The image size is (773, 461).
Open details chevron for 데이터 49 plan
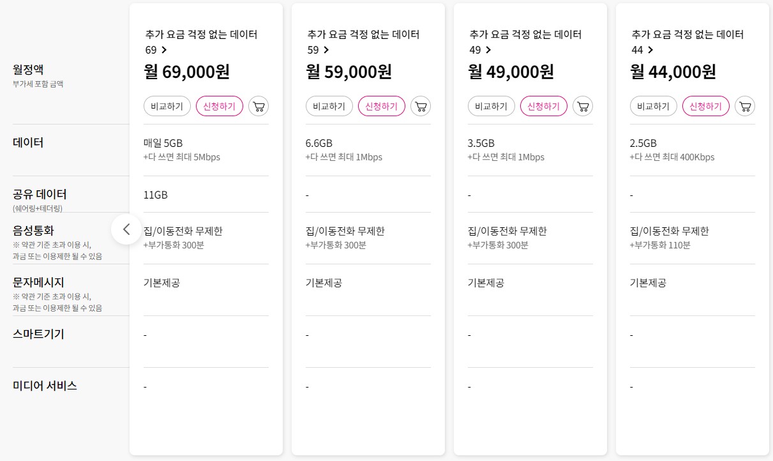488,50
